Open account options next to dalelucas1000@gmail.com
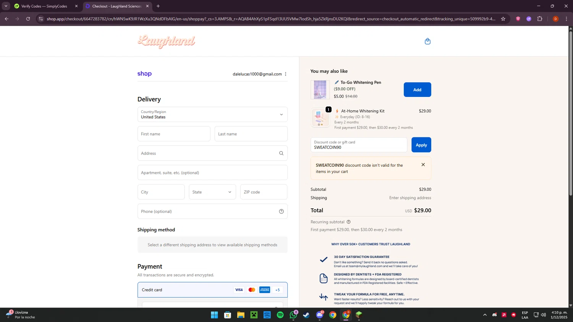Viewport: 573px width, 322px height. (285, 74)
